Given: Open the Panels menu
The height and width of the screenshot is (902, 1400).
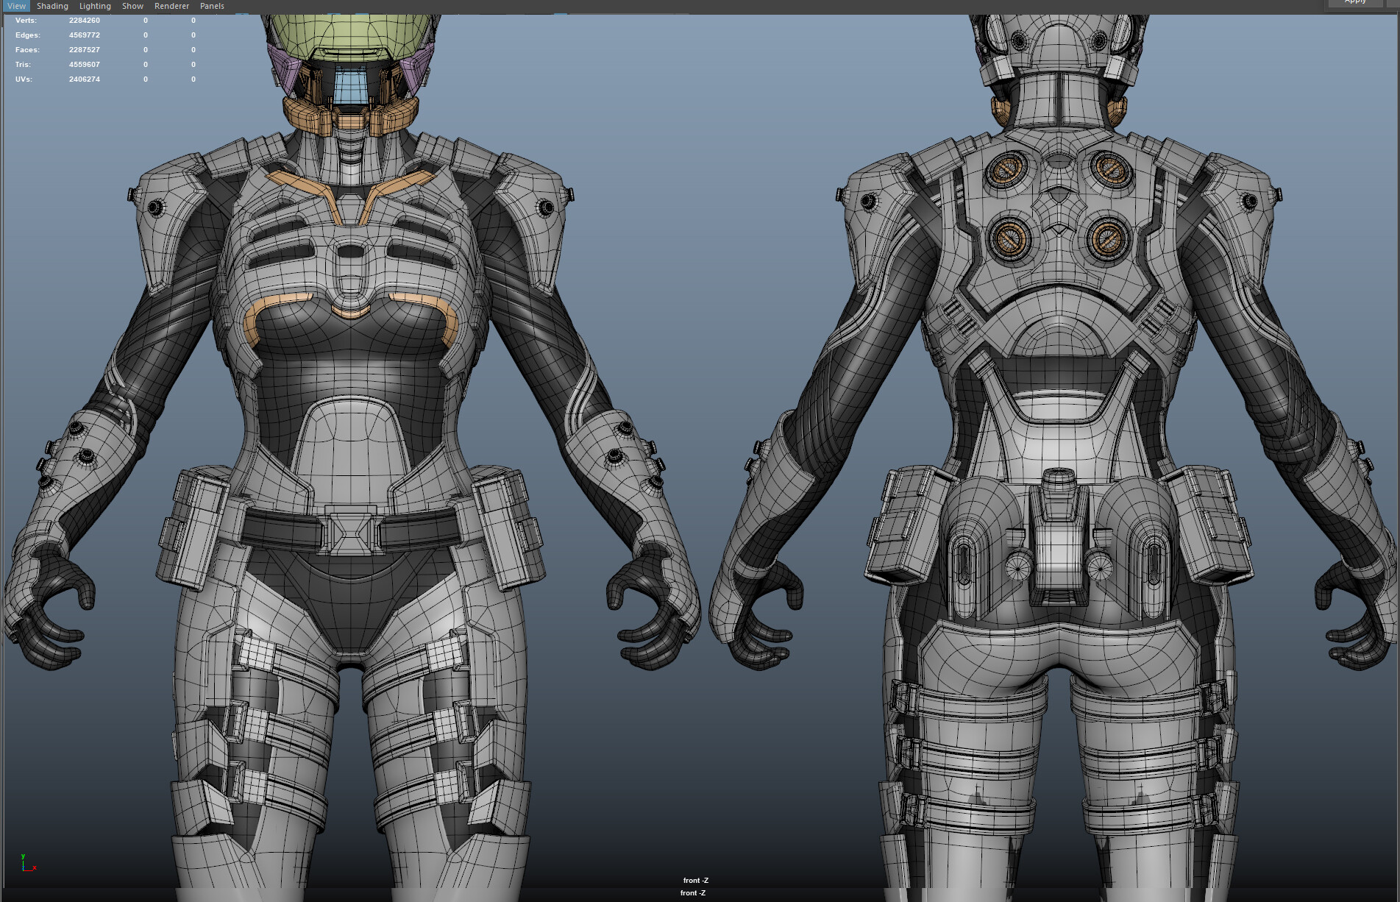Looking at the screenshot, I should [212, 6].
